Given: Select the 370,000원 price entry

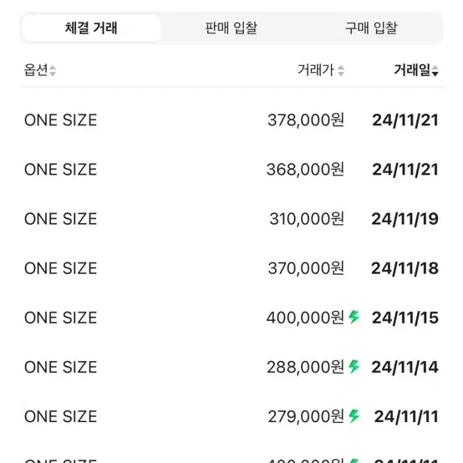Looking at the screenshot, I should coord(306,268).
